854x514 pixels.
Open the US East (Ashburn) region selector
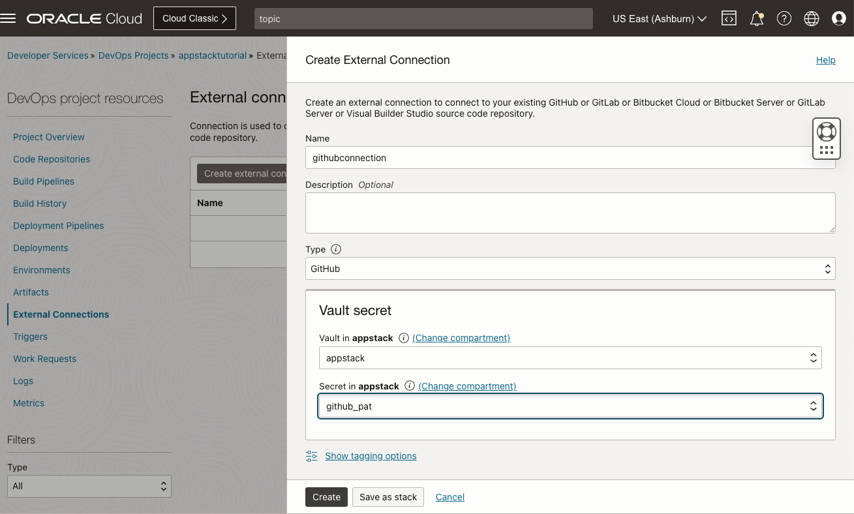660,19
